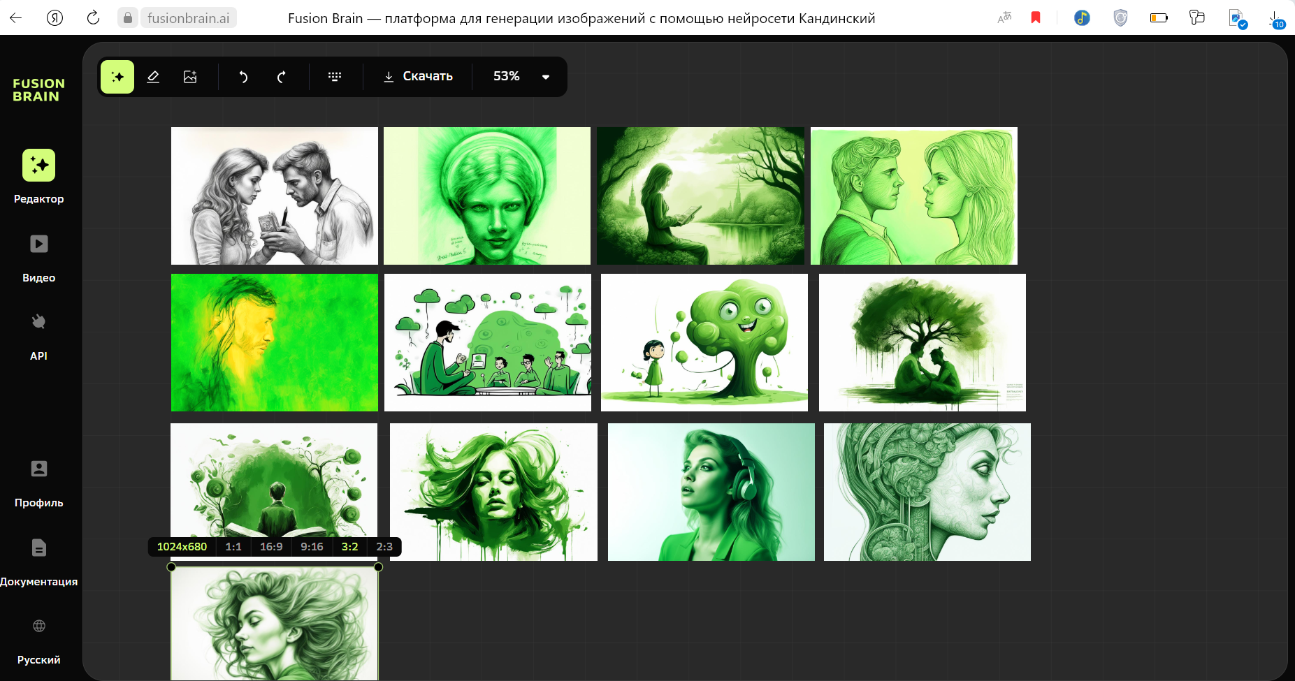The width and height of the screenshot is (1295, 681).
Task: Select the smiling cartoon tree image
Action: pos(704,342)
